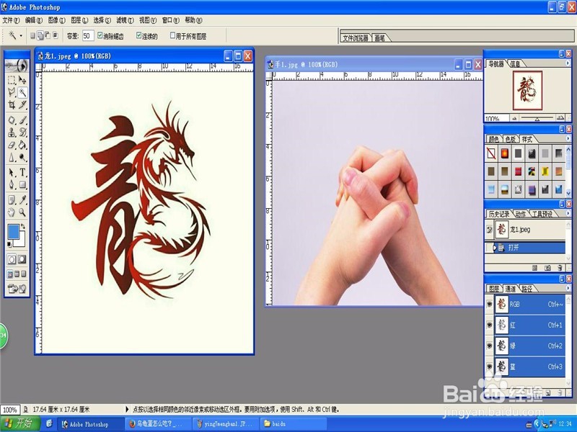
Task: Switch to 图层 tab
Action: (x=493, y=289)
